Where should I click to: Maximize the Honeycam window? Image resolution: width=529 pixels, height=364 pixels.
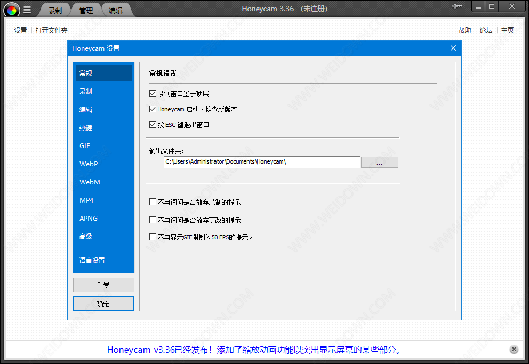pos(492,6)
